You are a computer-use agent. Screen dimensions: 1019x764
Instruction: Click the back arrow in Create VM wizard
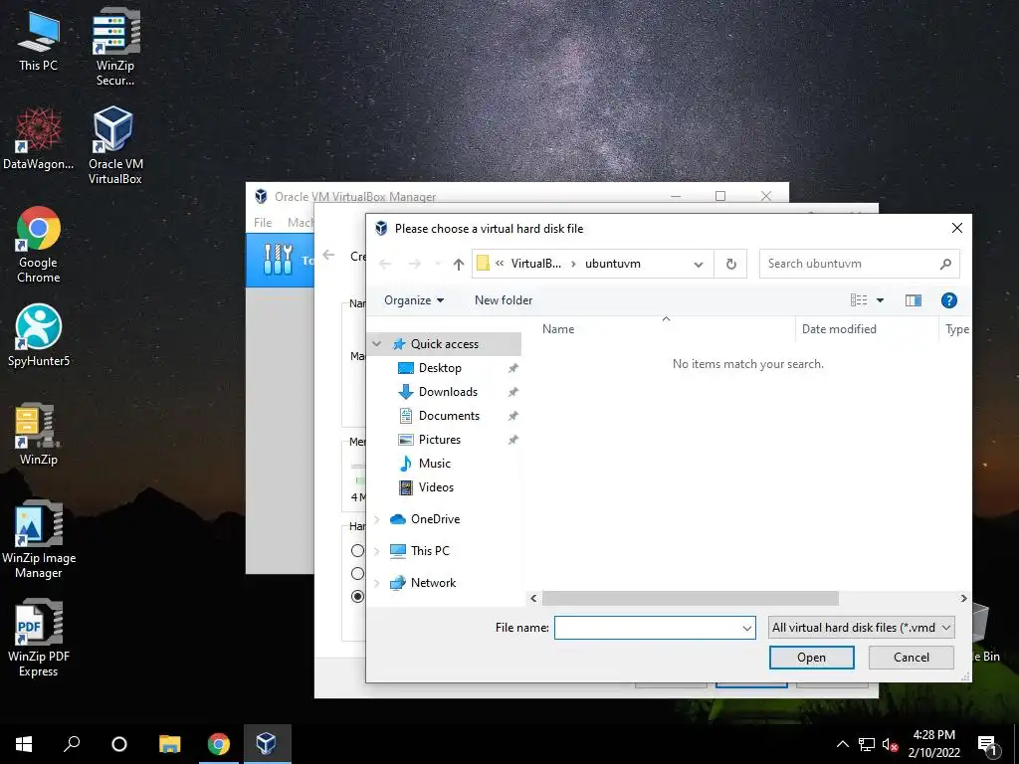coord(328,256)
